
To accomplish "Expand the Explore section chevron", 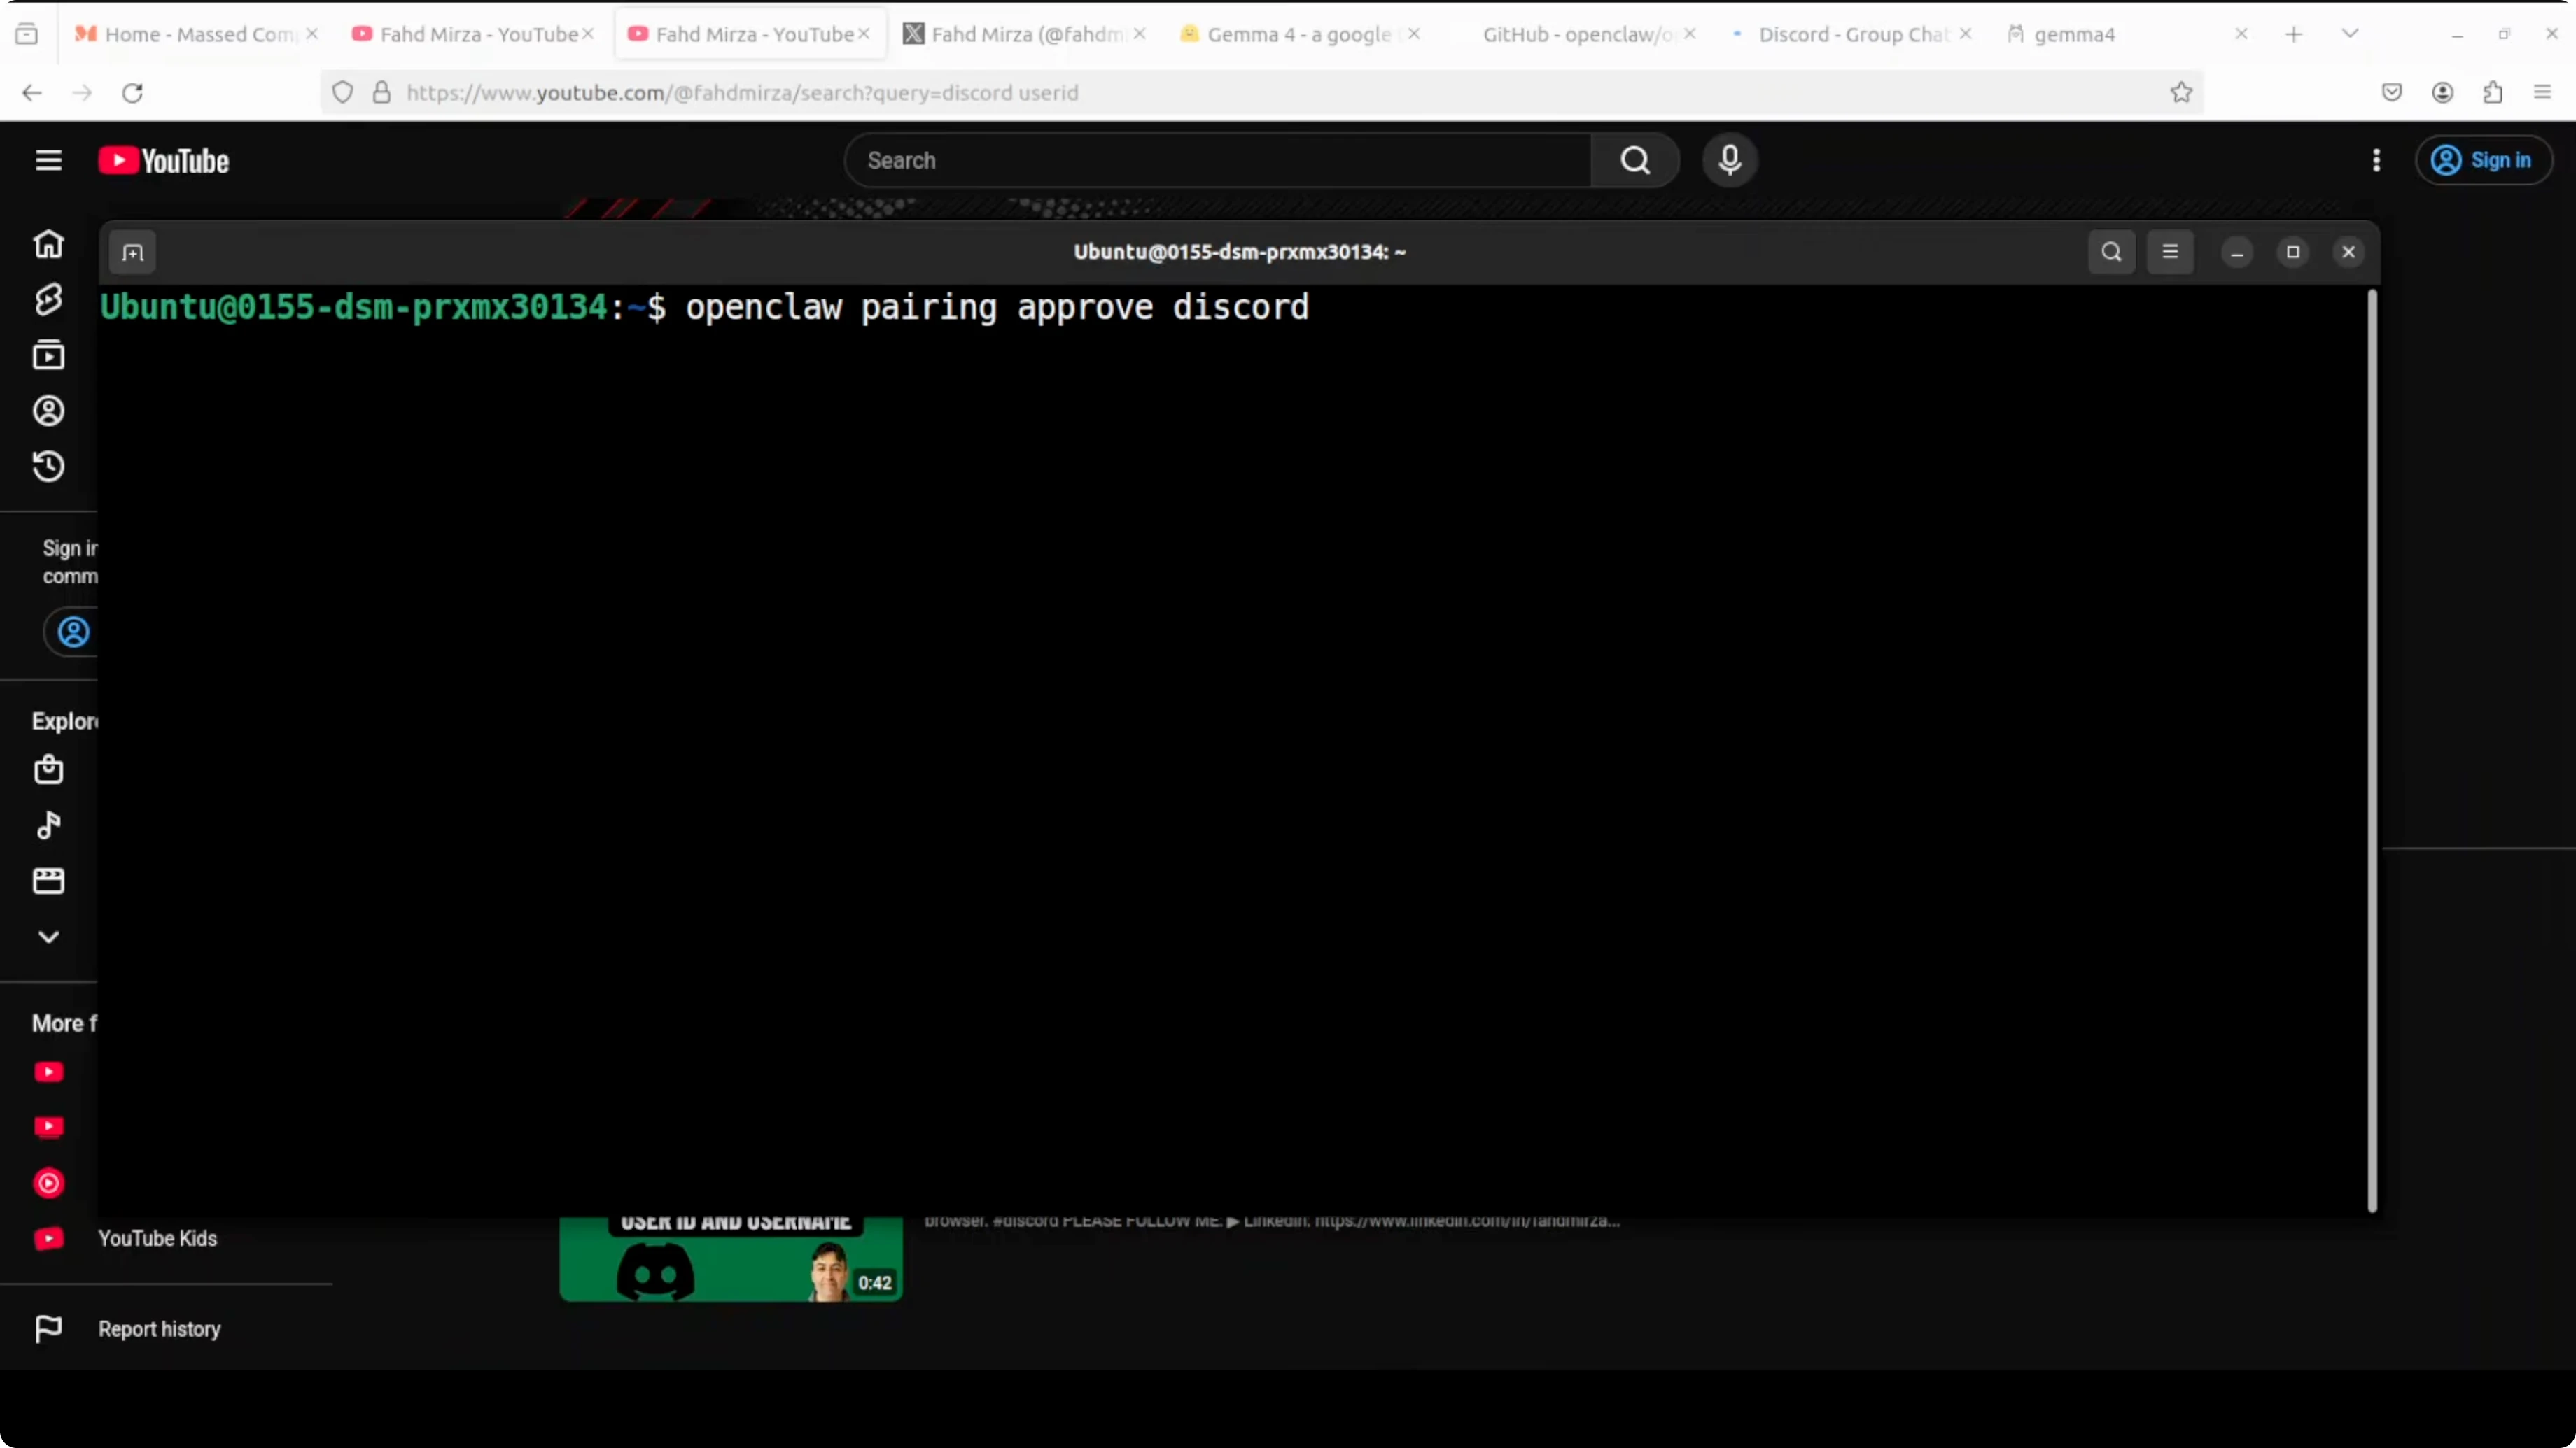I will point(48,937).
